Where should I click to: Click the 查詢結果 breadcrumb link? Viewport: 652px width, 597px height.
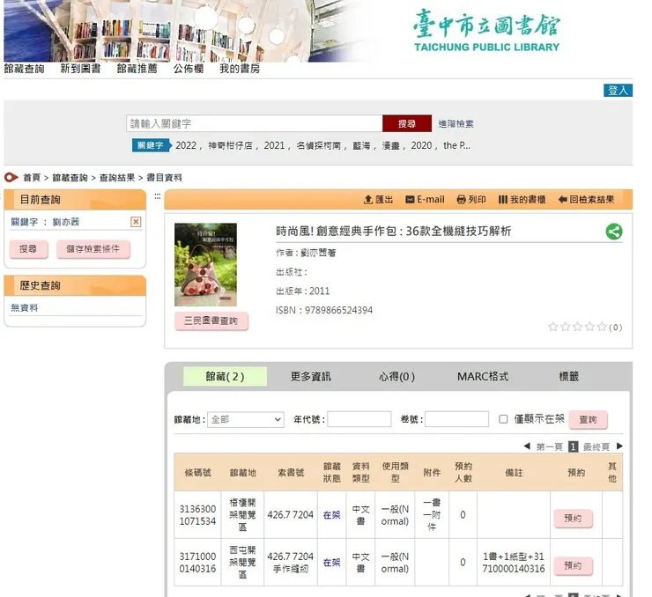click(x=117, y=177)
